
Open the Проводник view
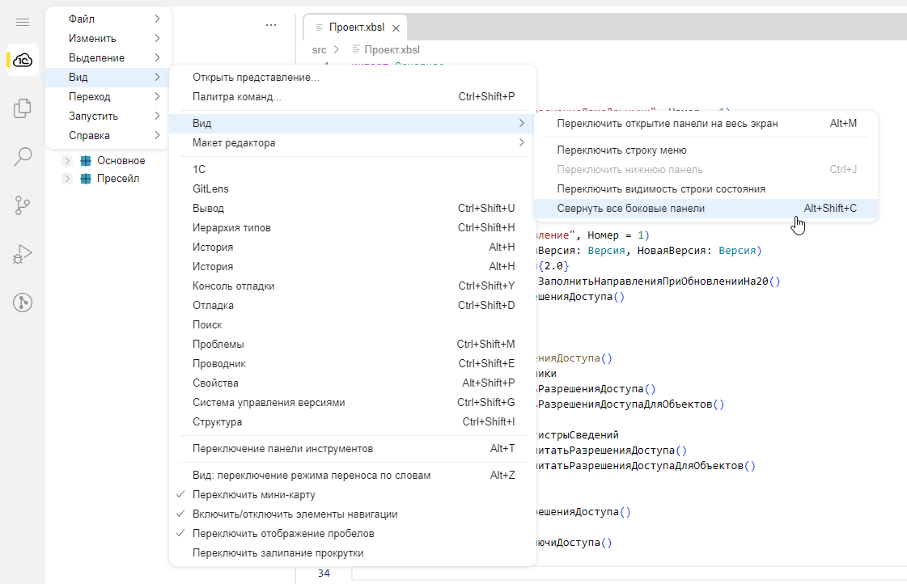tap(353, 364)
